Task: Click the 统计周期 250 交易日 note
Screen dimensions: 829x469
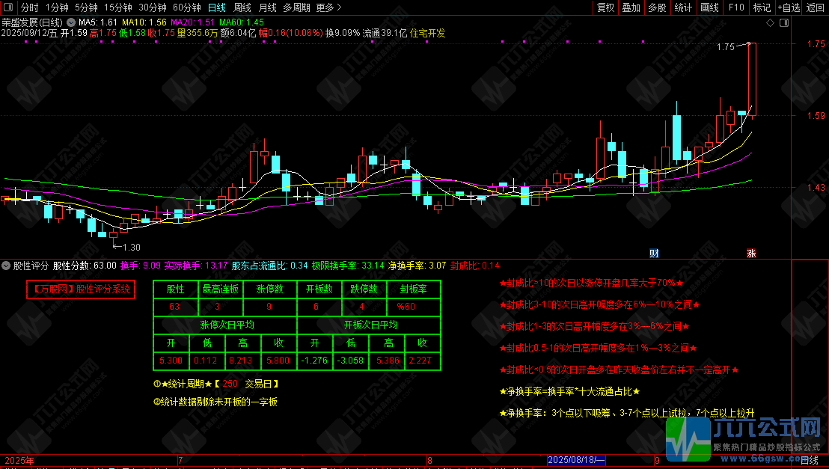Action: 215,384
